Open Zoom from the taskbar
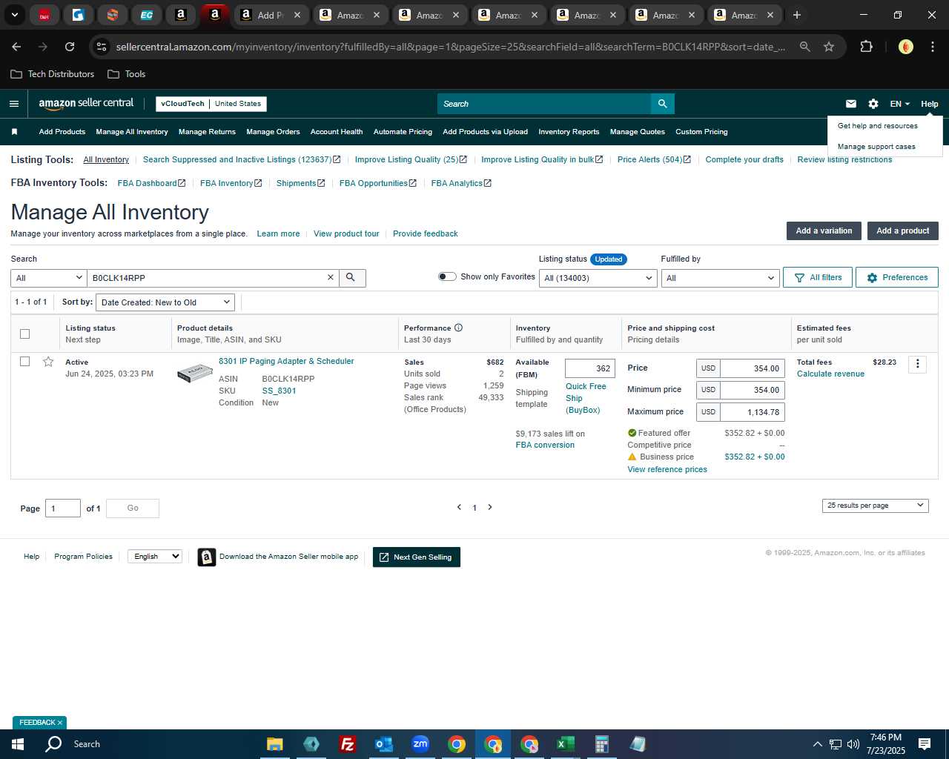The image size is (949, 759). coord(420,744)
